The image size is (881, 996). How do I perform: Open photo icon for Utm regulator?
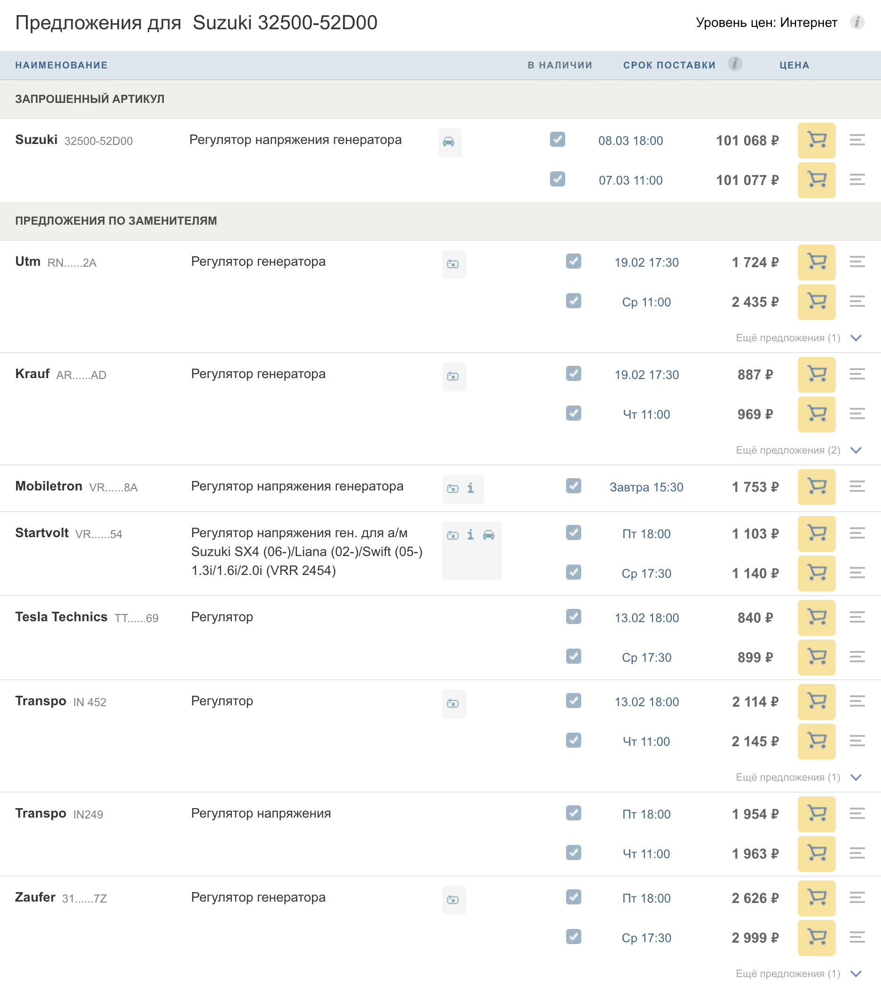pos(453,264)
